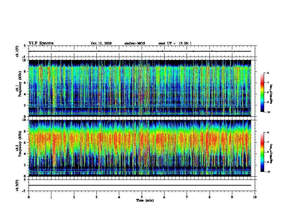
Task: Click the '-10' value on ch.2 color bar
Action: [268, 172]
